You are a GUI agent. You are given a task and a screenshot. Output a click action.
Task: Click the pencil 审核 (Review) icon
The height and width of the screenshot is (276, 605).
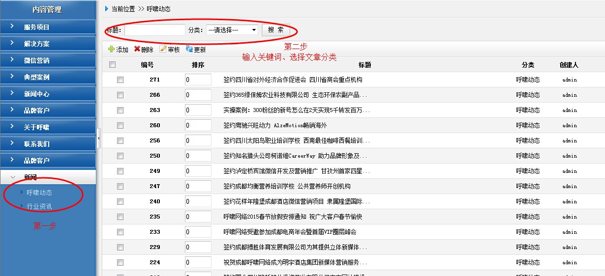(x=163, y=49)
